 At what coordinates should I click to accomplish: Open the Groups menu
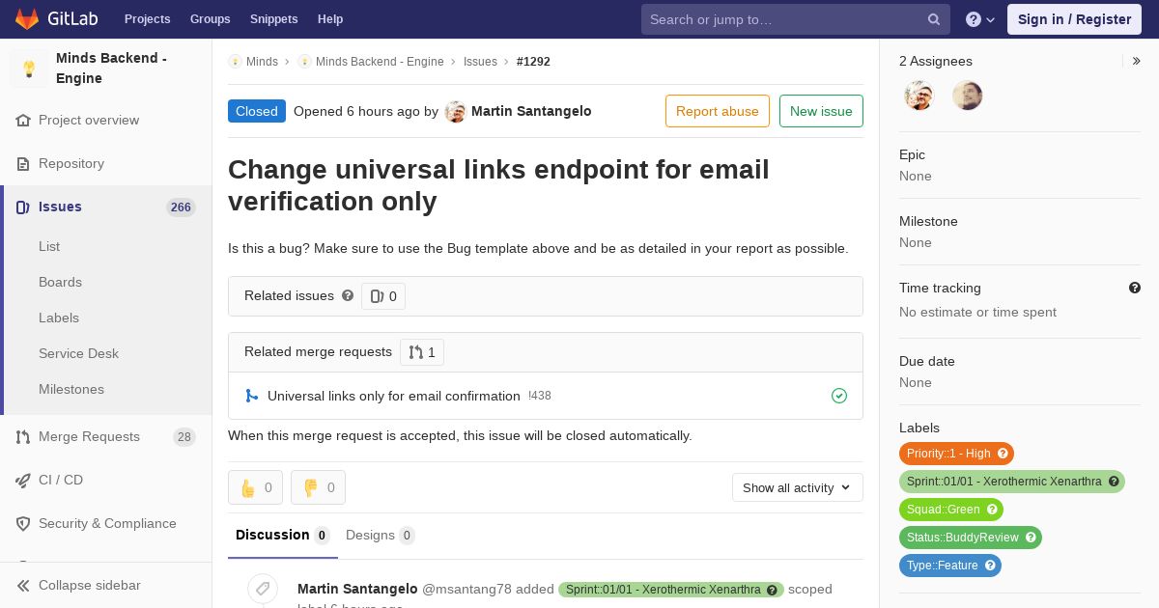pos(210,19)
